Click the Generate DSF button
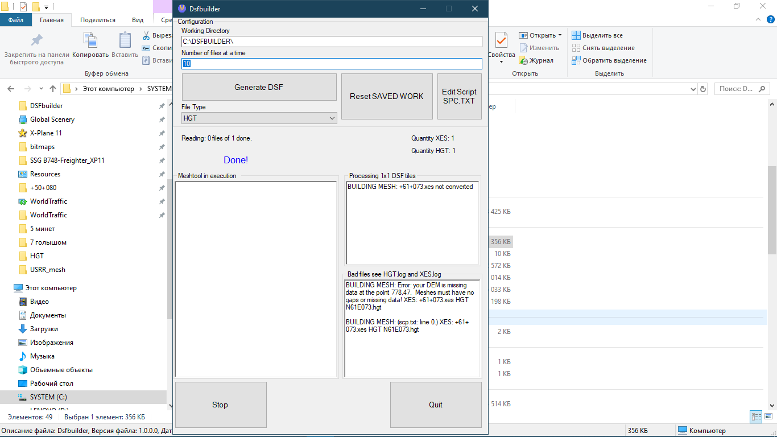The width and height of the screenshot is (777, 437). tap(259, 87)
